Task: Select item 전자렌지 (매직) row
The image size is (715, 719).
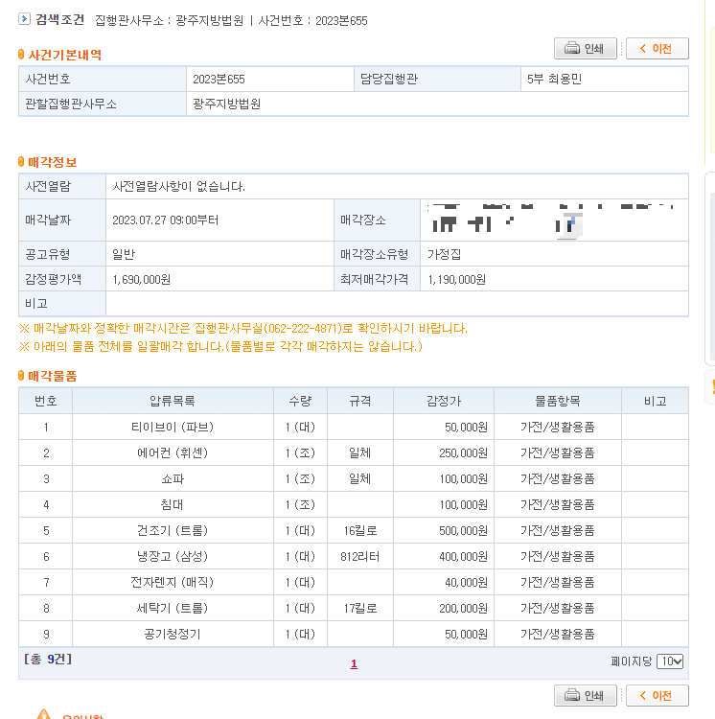Action: pos(354,582)
